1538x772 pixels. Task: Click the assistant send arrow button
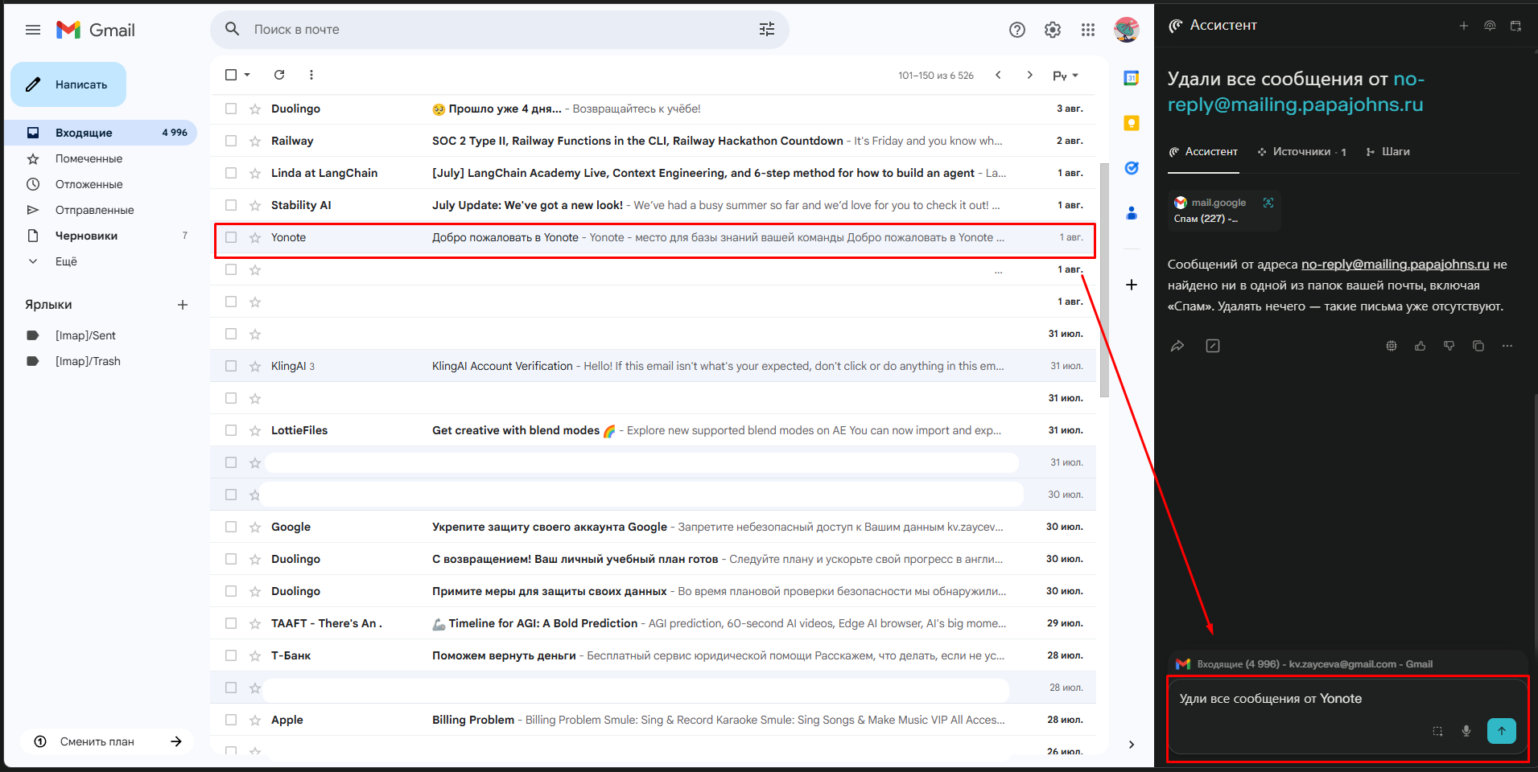click(1501, 730)
